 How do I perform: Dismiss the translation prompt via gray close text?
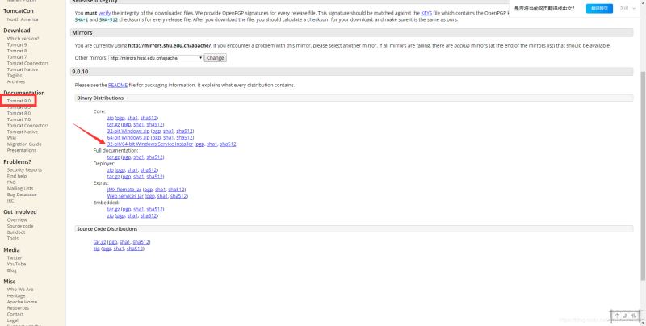pyautogui.click(x=623, y=7)
